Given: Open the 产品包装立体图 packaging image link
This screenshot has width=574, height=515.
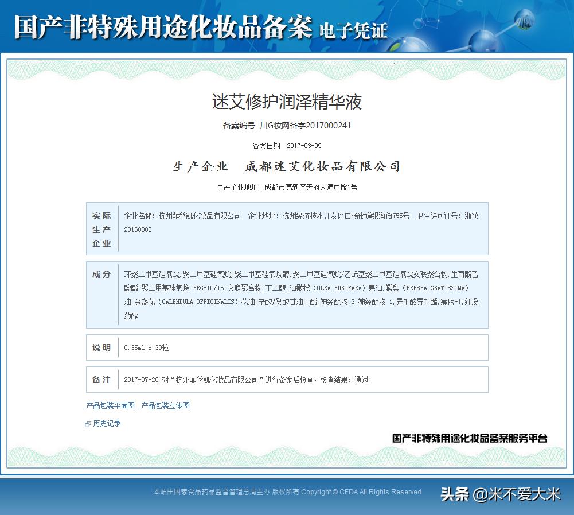Looking at the screenshot, I should coord(165,405).
